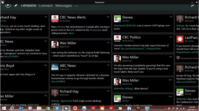The height and width of the screenshot is (111, 199).
Task: Select the 'Retweeted by Richard' label
Action: 190,58
